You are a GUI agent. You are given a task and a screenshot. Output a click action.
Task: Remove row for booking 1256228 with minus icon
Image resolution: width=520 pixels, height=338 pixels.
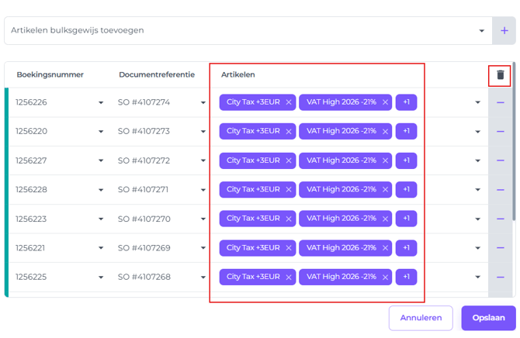(x=501, y=190)
